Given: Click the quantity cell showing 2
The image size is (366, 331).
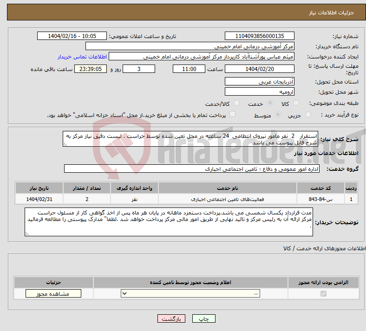Looking at the screenshot, I should pyautogui.click(x=87, y=199).
